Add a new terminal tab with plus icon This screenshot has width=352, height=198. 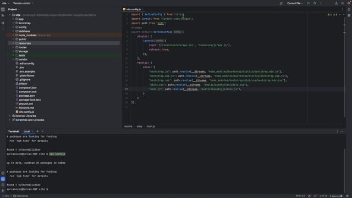(37, 131)
